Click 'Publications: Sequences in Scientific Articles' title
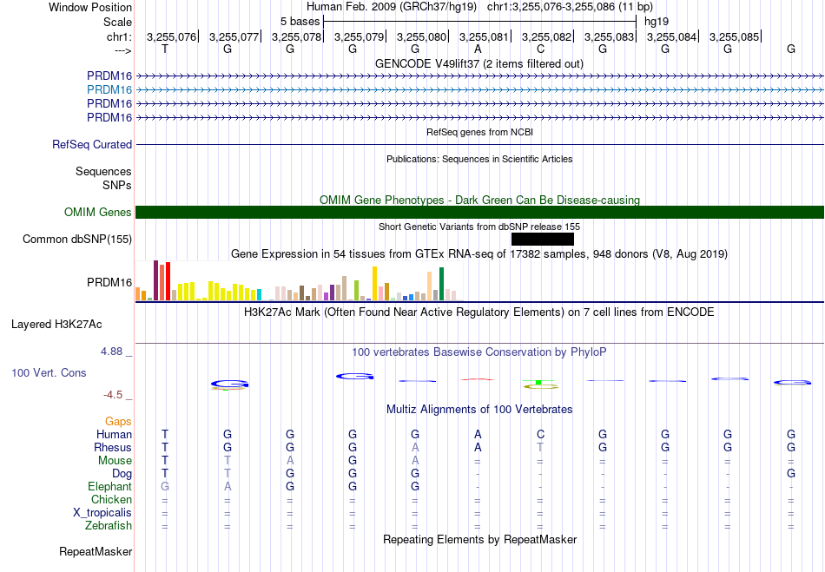This screenshot has height=572, width=825. point(479,160)
